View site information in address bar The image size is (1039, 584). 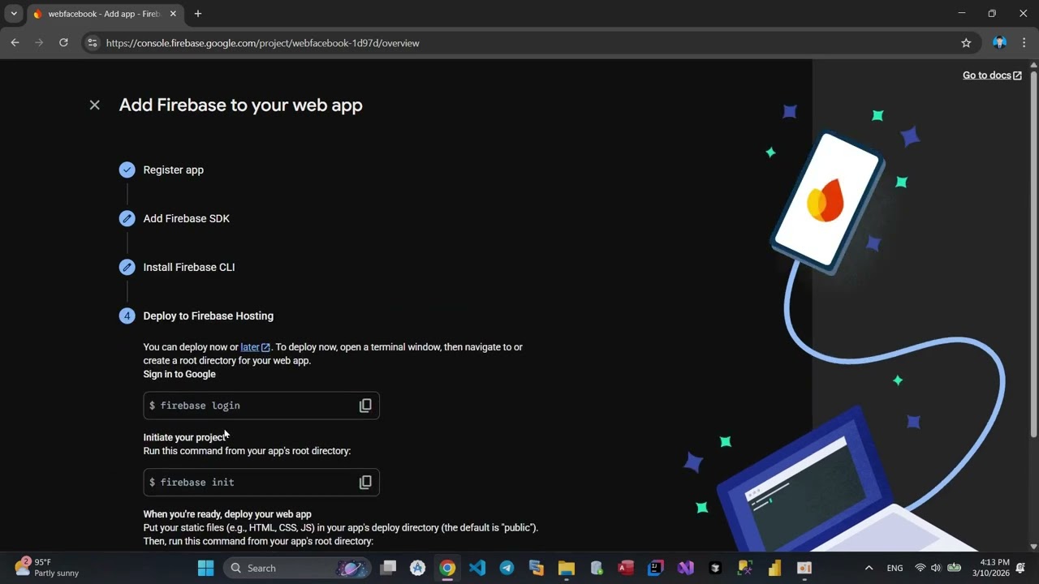tap(92, 43)
